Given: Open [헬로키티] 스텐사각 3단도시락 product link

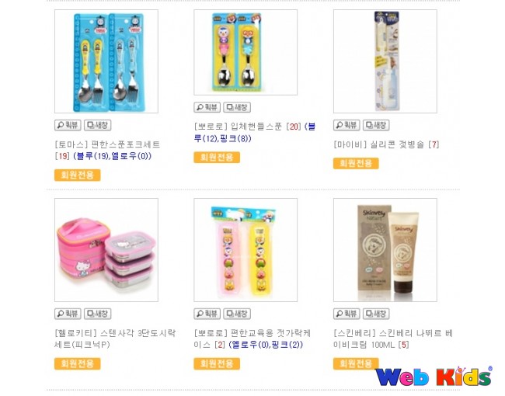Looking at the screenshot, I should click(x=115, y=339).
